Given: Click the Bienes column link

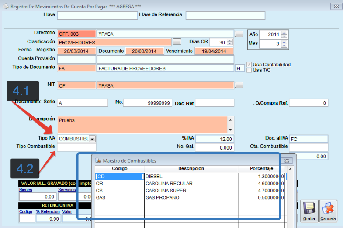Looking at the screenshot, I should [x=26, y=190].
